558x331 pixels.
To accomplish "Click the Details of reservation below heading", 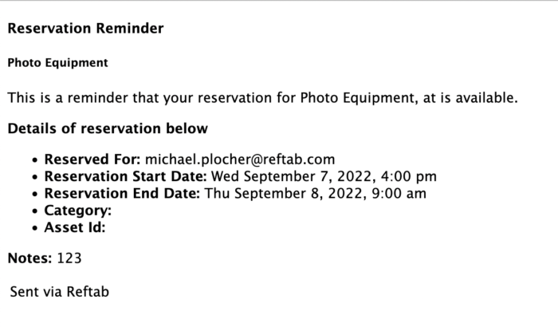I will coord(108,128).
